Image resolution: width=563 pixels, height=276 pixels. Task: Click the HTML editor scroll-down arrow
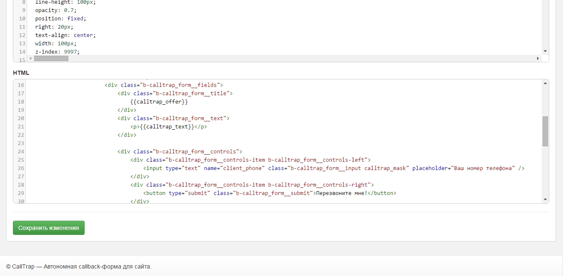(545, 200)
